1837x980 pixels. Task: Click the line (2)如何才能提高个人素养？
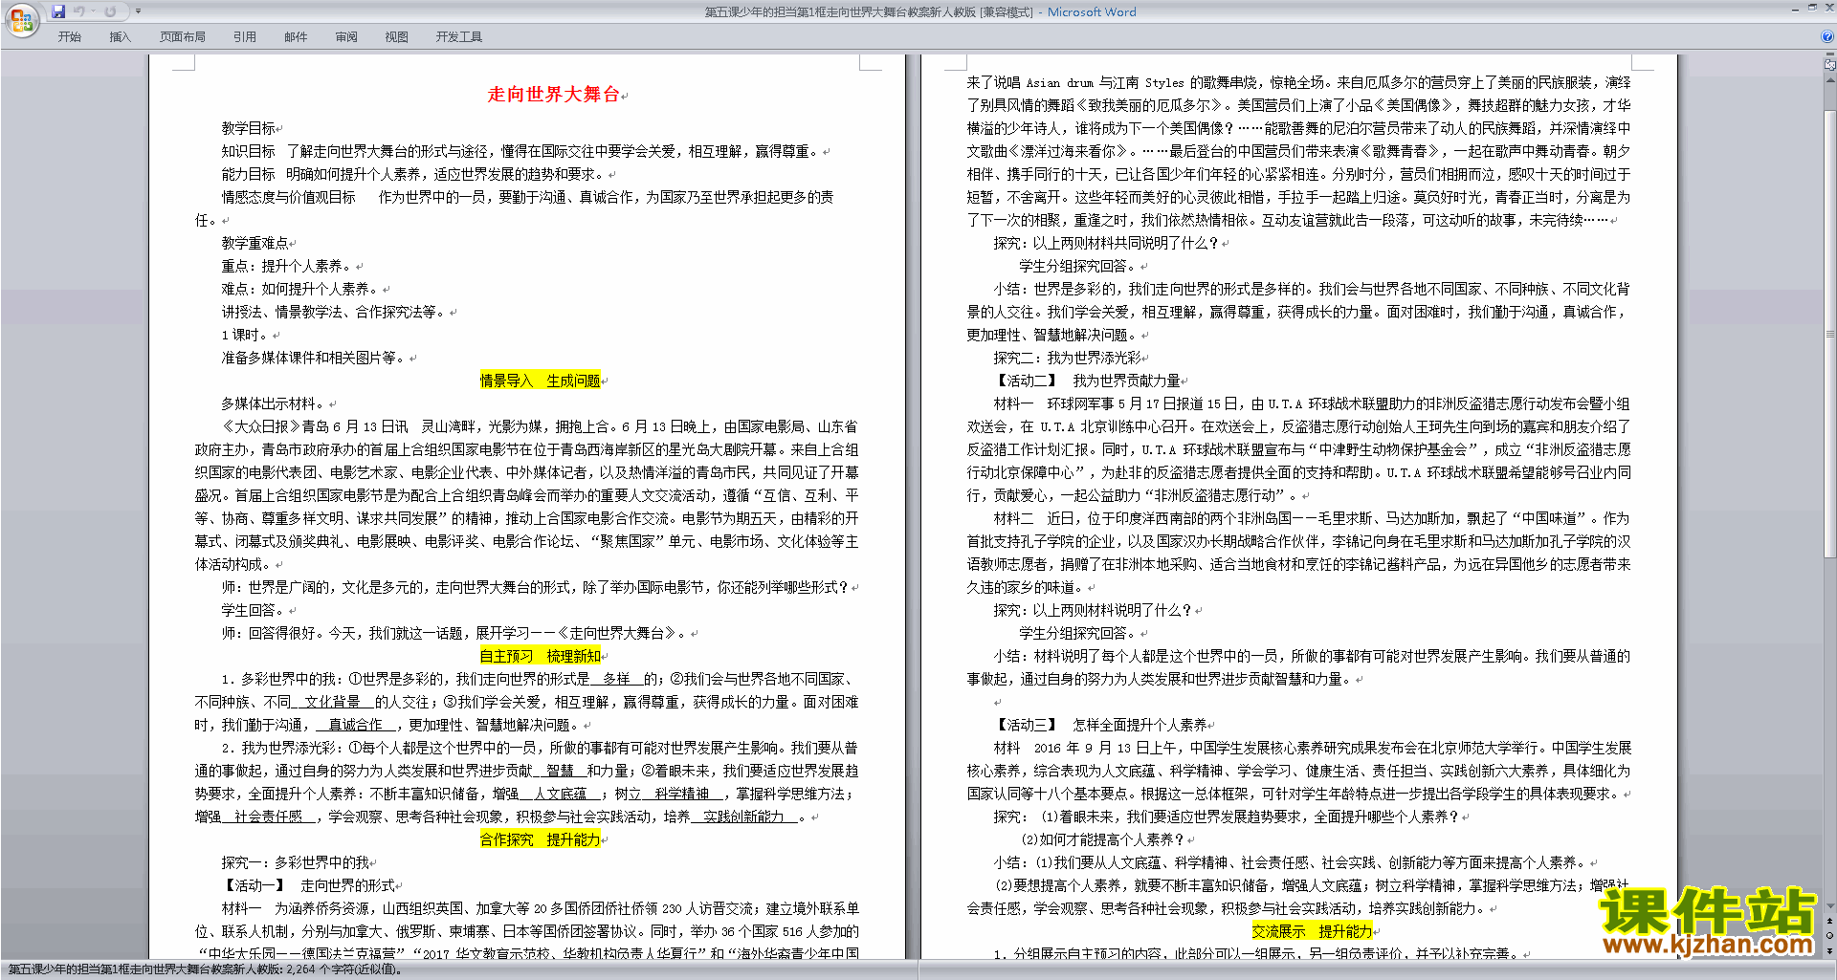pyautogui.click(x=1103, y=839)
